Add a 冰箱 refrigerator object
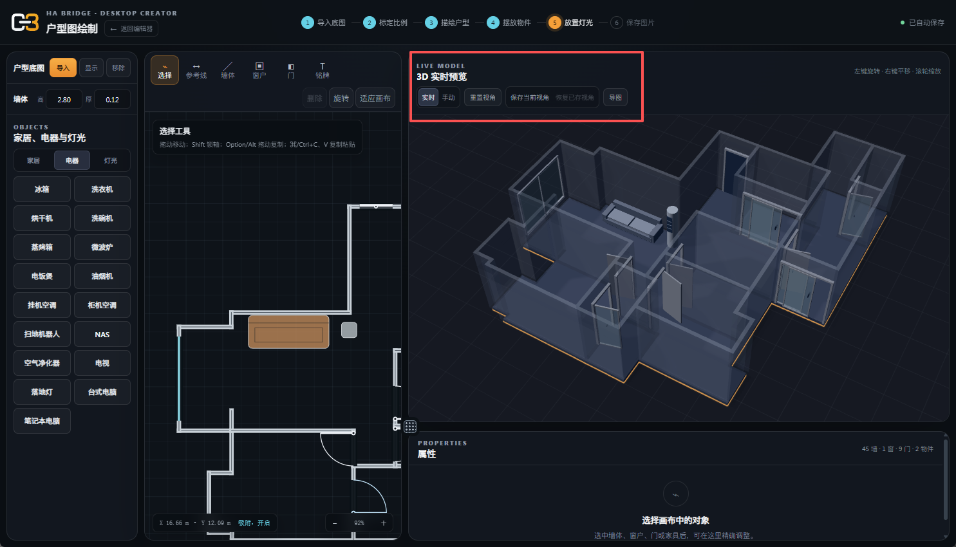Image resolution: width=956 pixels, height=547 pixels. pos(42,189)
